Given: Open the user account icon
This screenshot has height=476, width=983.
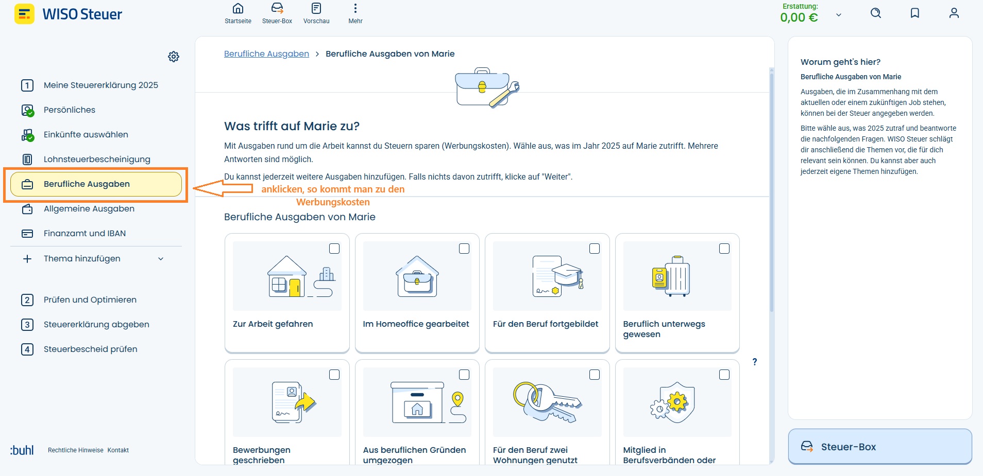Looking at the screenshot, I should [x=954, y=13].
